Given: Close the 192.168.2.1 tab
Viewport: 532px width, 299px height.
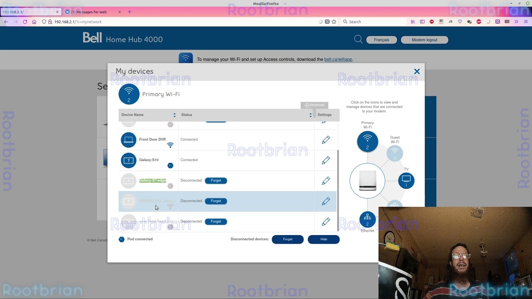Looking at the screenshot, I should (x=57, y=12).
